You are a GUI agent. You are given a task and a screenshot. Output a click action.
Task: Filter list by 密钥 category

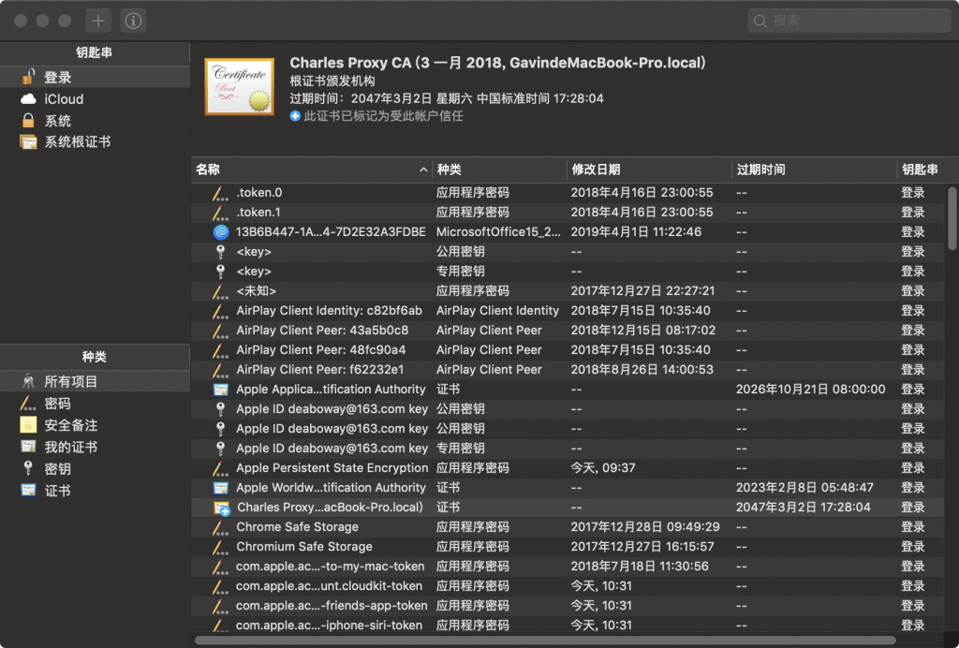tap(57, 468)
